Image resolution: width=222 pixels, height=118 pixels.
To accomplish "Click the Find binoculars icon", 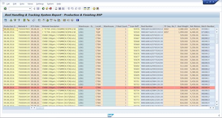I will point(60,8).
